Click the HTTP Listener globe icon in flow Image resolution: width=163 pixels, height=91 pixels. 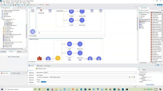33,32
